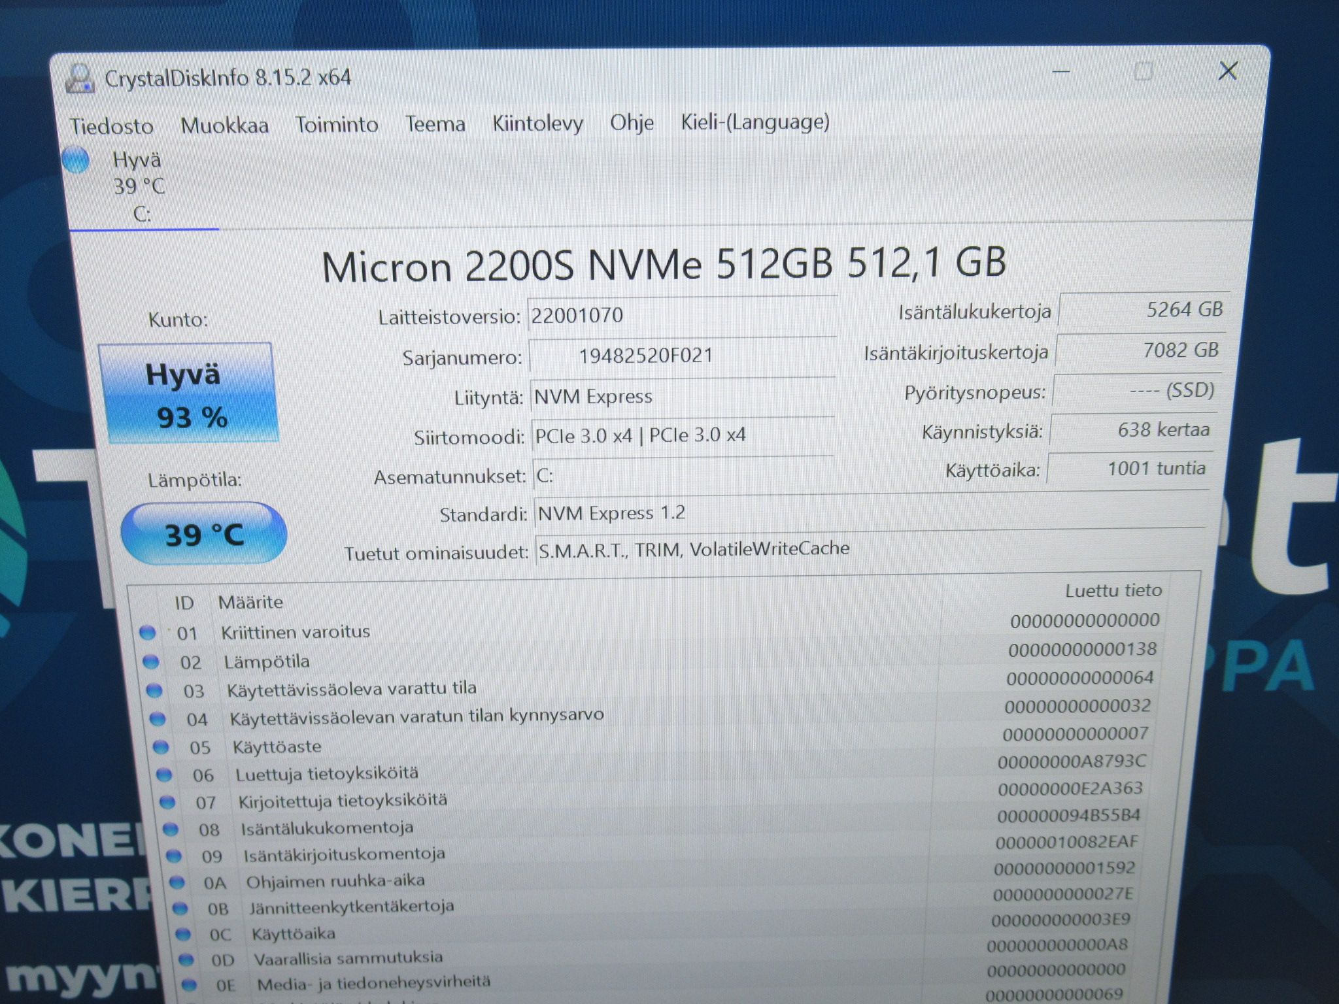Open the Teema menu
The image size is (1339, 1004).
(x=435, y=124)
